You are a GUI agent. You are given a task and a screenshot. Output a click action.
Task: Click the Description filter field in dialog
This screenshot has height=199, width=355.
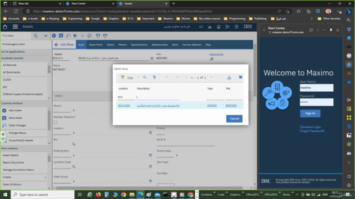(x=158, y=97)
